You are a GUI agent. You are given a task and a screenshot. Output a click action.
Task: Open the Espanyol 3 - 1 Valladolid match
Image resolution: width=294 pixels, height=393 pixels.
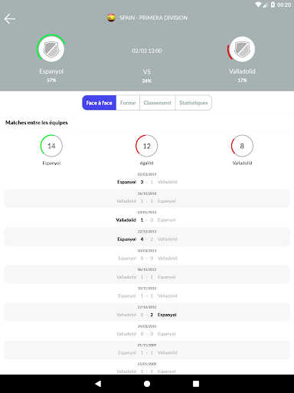pyautogui.click(x=147, y=180)
